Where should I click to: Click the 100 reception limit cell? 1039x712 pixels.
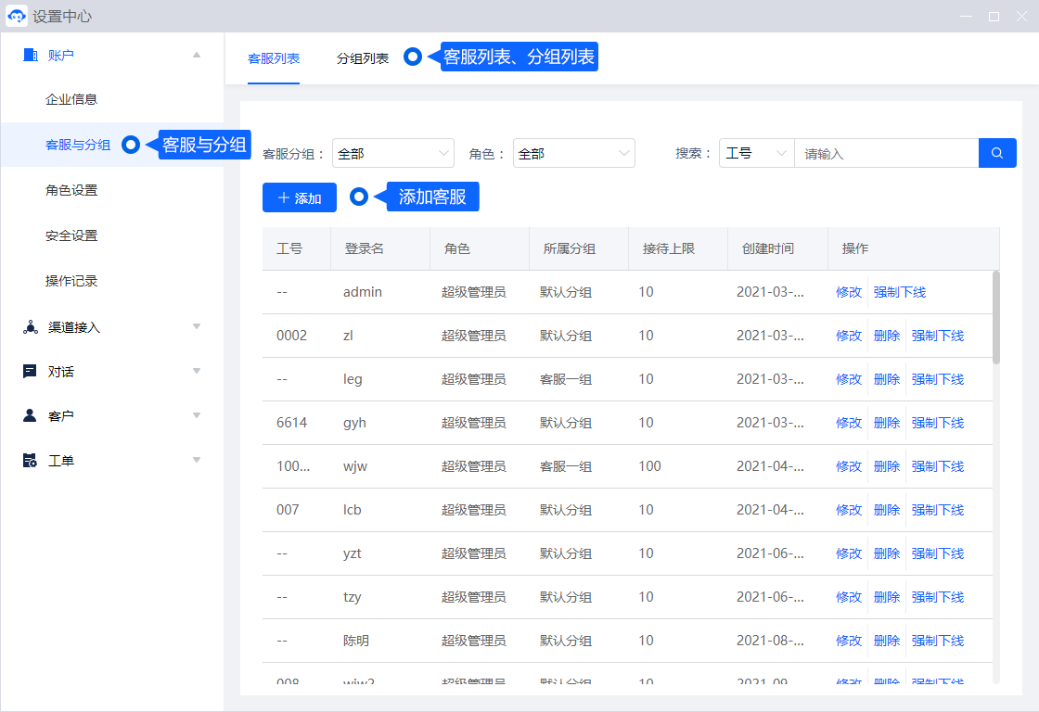point(650,466)
